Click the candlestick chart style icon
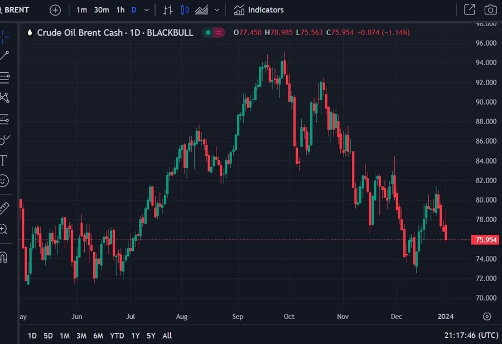The width and height of the screenshot is (502, 344). [x=185, y=10]
